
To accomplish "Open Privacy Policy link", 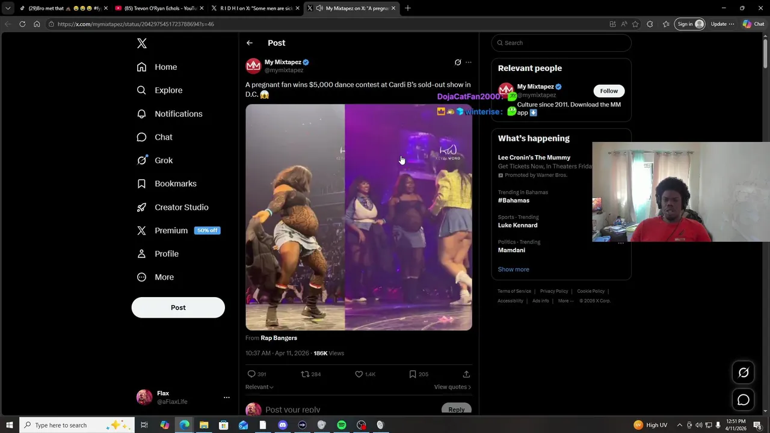I will coord(554,291).
